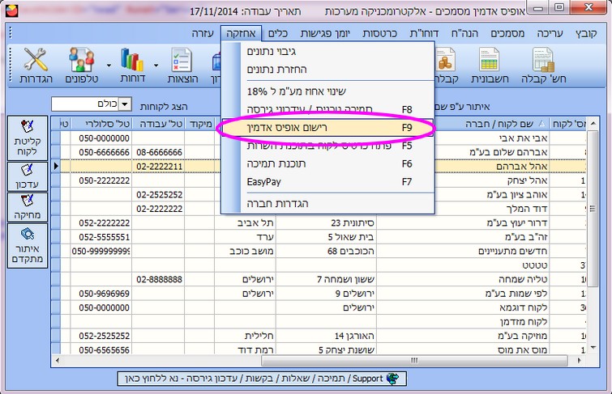Open the טלפונים phones toolbar icon
This screenshot has width=612, height=394.
81,66
